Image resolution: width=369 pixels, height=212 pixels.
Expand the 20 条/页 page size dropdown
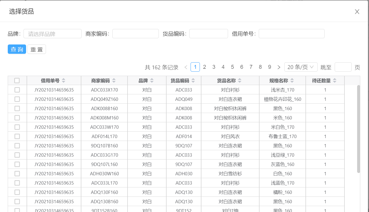pyautogui.click(x=301, y=67)
